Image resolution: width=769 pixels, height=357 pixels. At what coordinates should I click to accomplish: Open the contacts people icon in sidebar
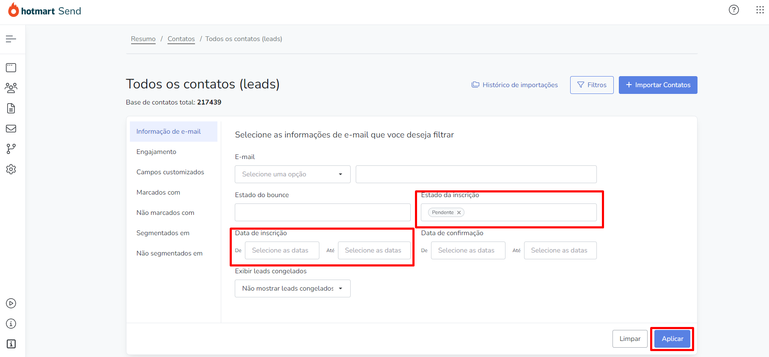tap(11, 88)
